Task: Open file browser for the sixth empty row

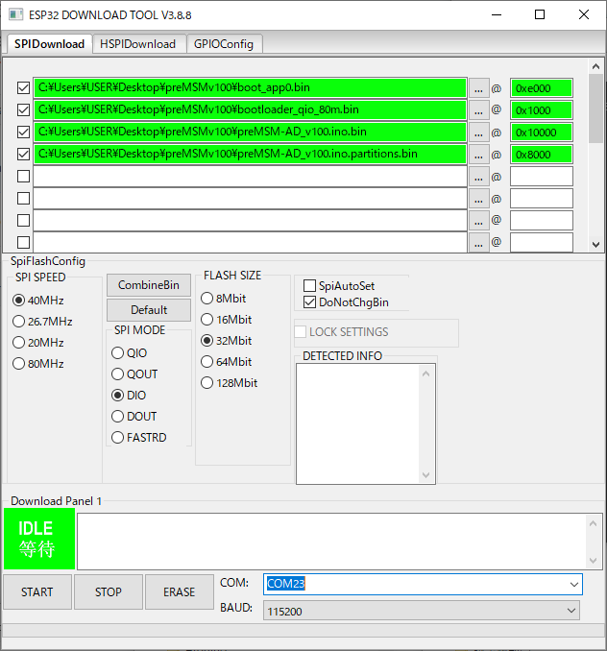Action: [478, 199]
